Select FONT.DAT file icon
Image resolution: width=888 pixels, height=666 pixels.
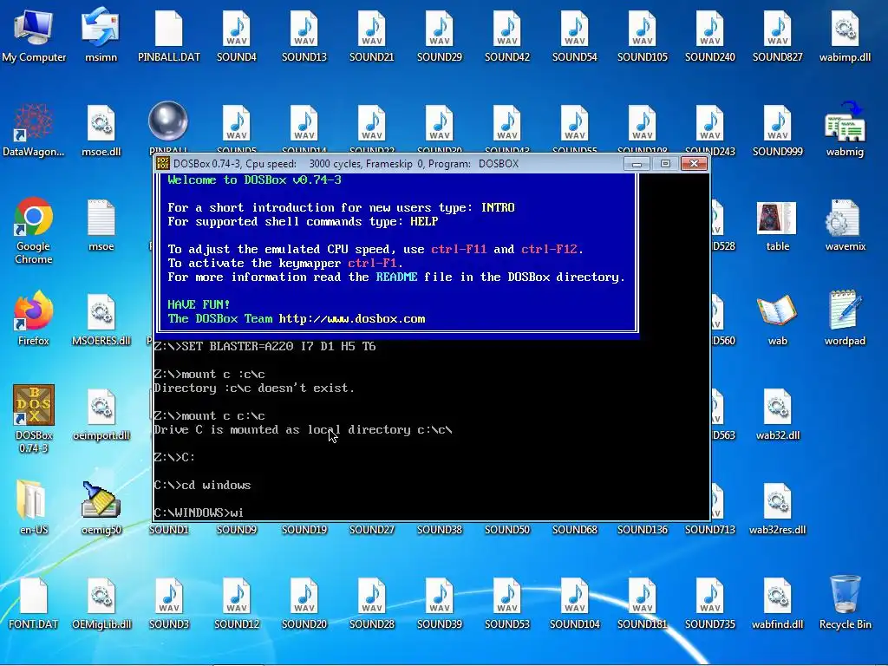pos(34,596)
